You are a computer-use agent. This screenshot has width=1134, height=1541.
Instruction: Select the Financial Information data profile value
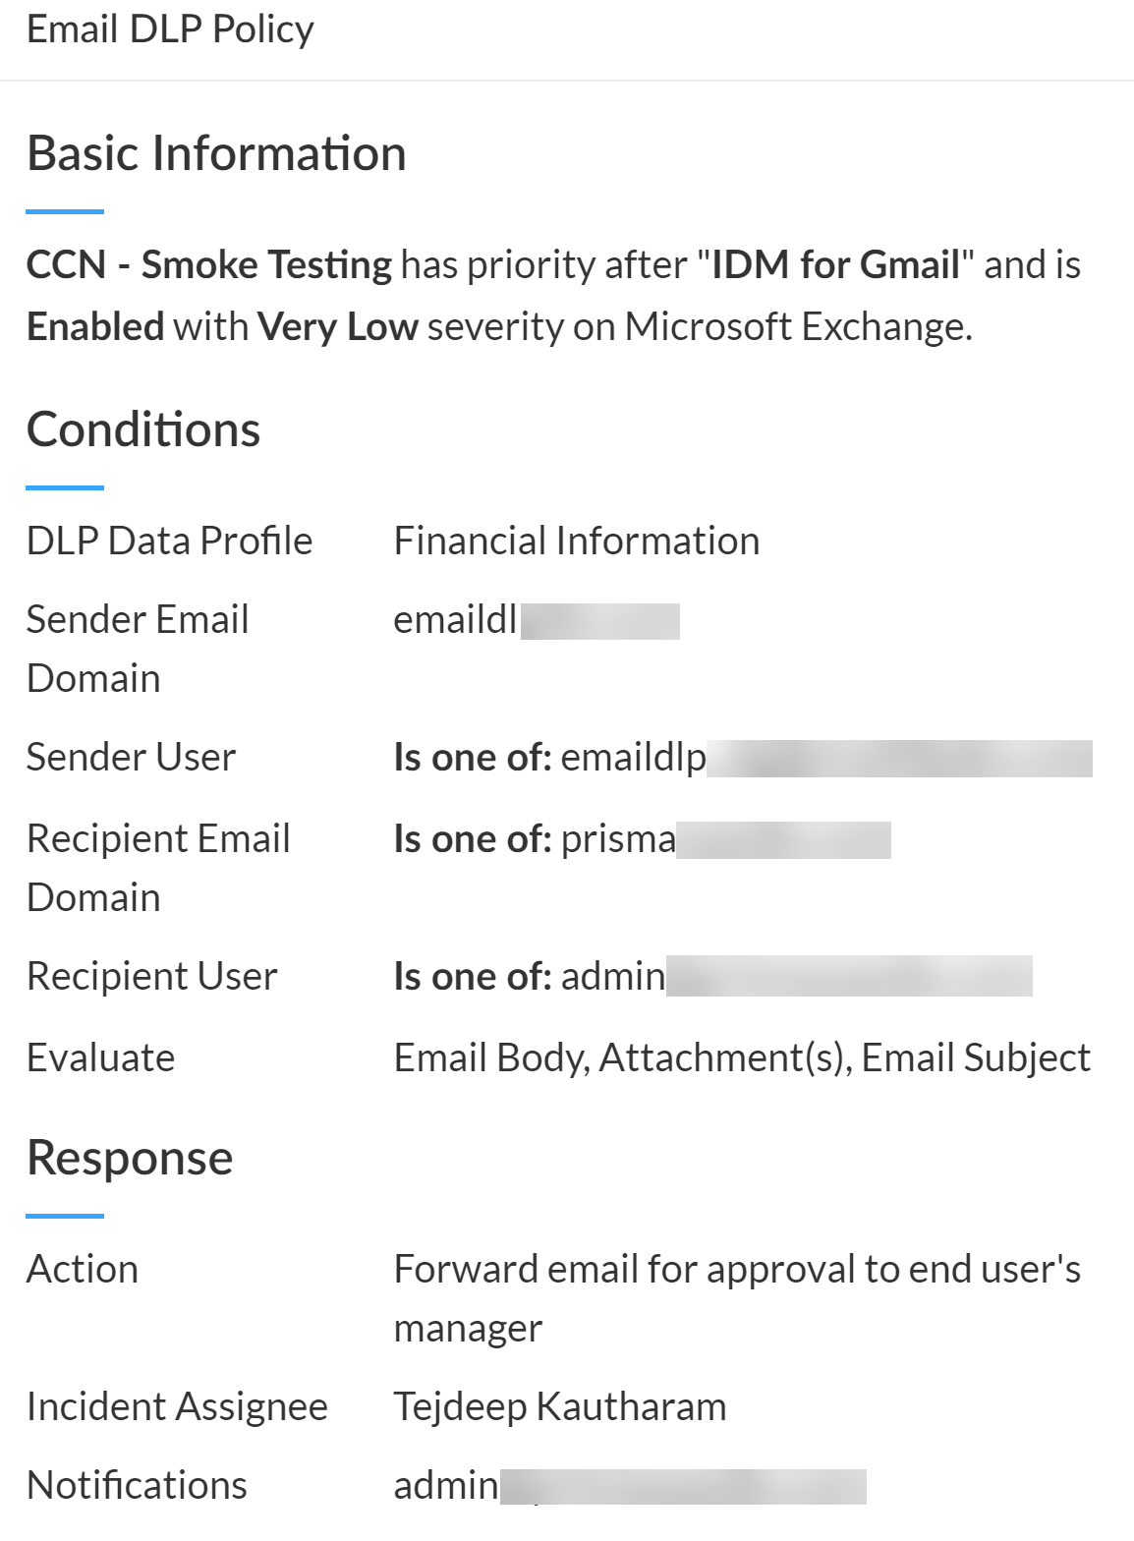(x=577, y=541)
